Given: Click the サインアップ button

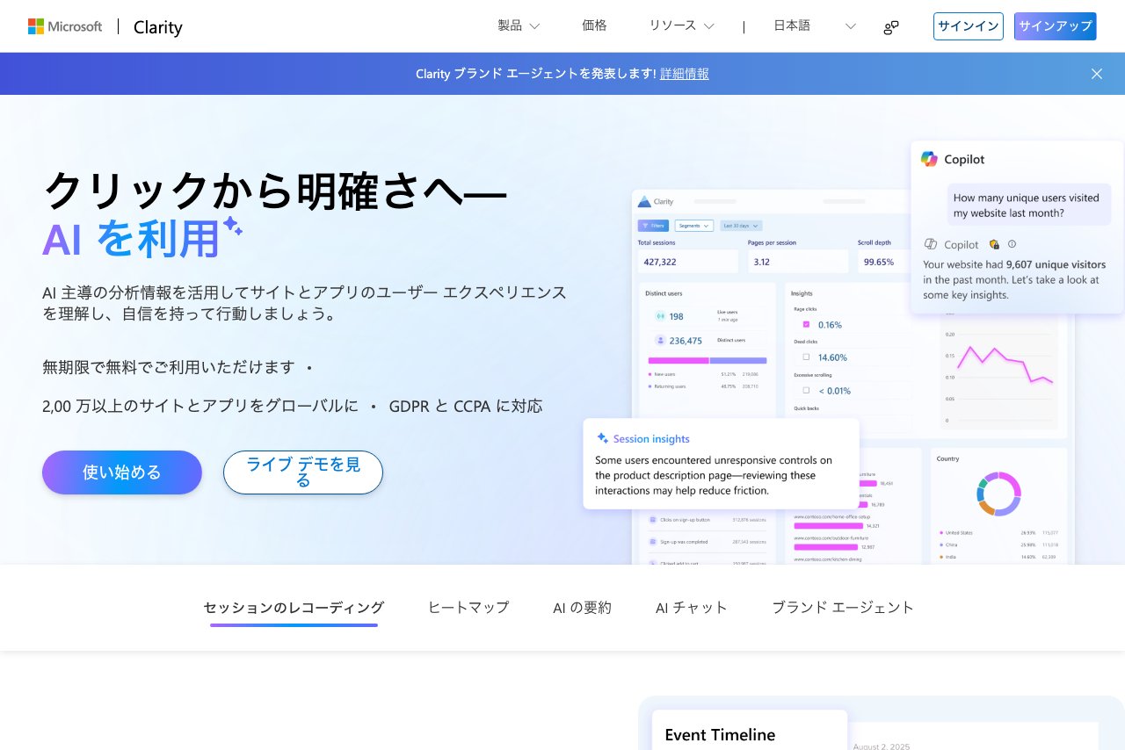Looking at the screenshot, I should pos(1055,26).
